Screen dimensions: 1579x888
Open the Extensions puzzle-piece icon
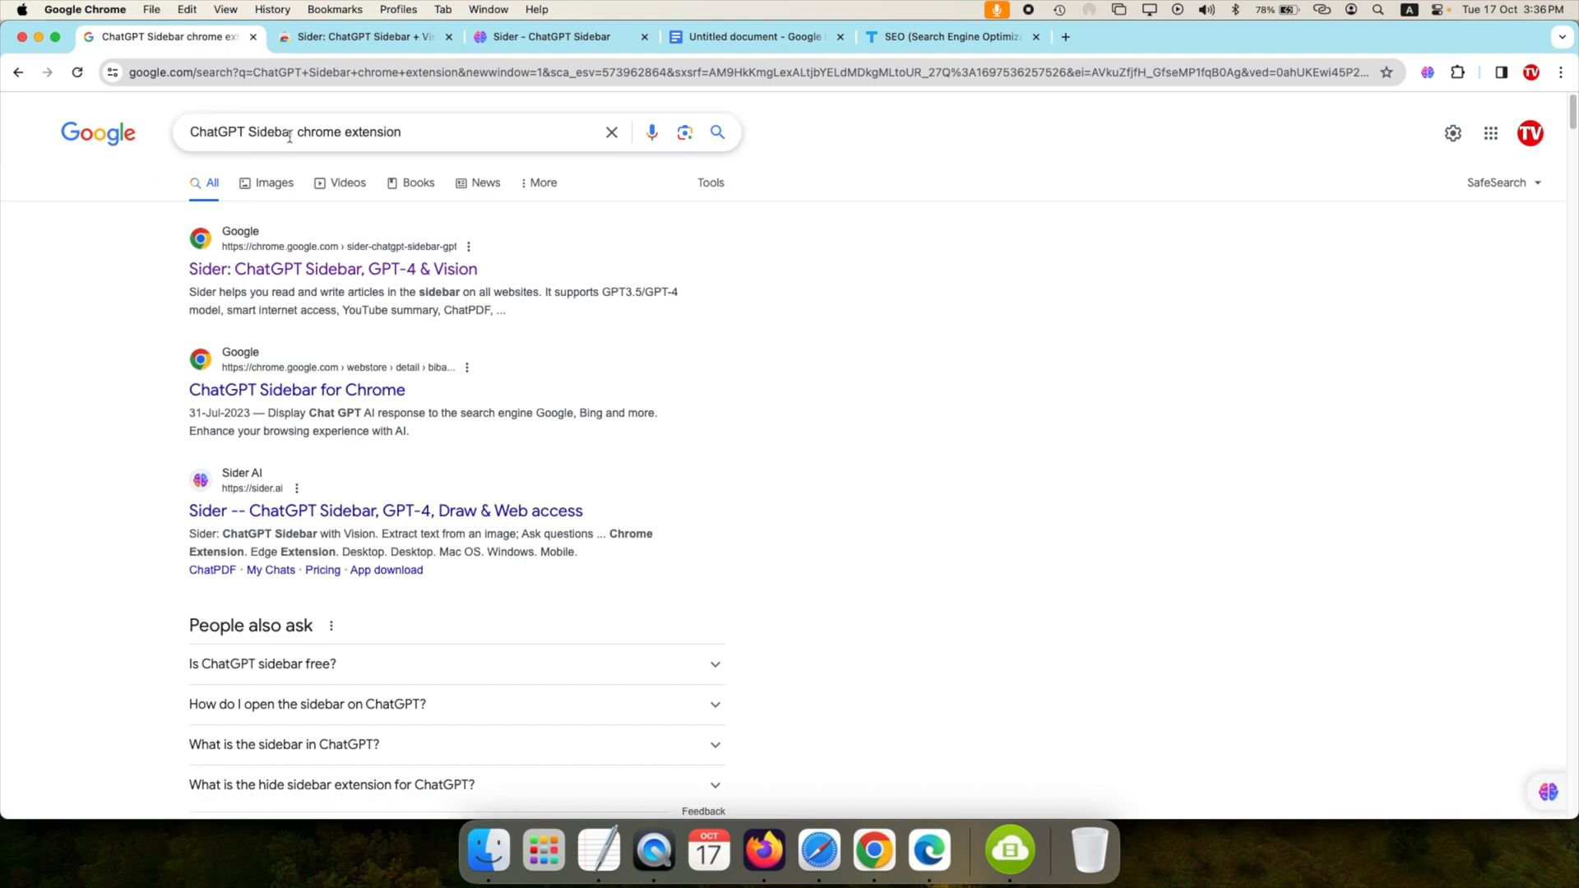click(x=1458, y=72)
